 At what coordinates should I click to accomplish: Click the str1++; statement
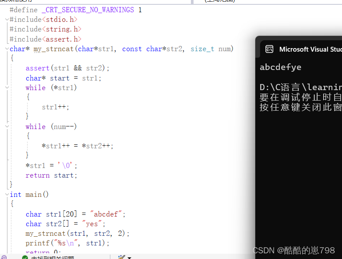(x=56, y=107)
